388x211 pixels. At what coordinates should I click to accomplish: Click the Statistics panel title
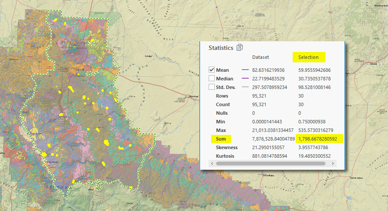point(221,48)
